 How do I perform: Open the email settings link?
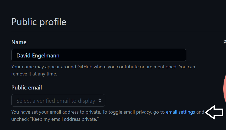pyautogui.click(x=180, y=112)
